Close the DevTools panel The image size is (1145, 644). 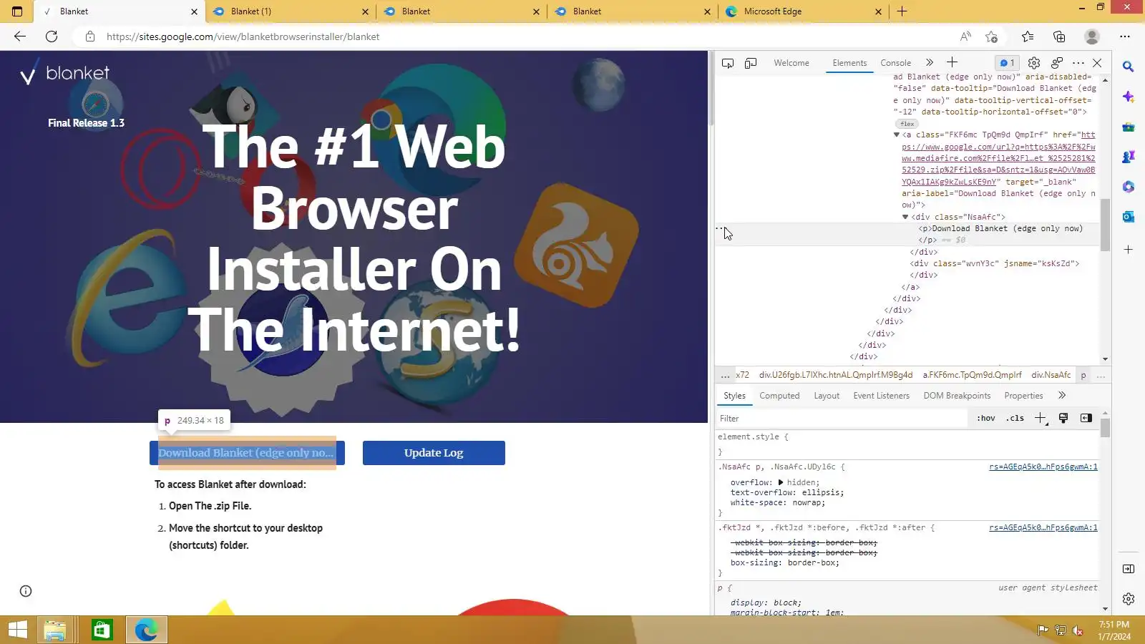pos(1097,63)
